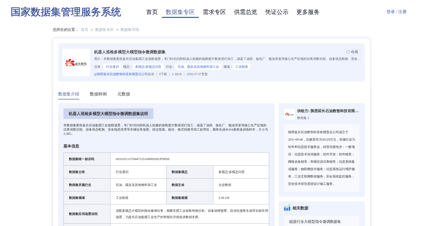423x226 pixels.
Task: Click the heart icon on 收藏 button
Action: 348,52
